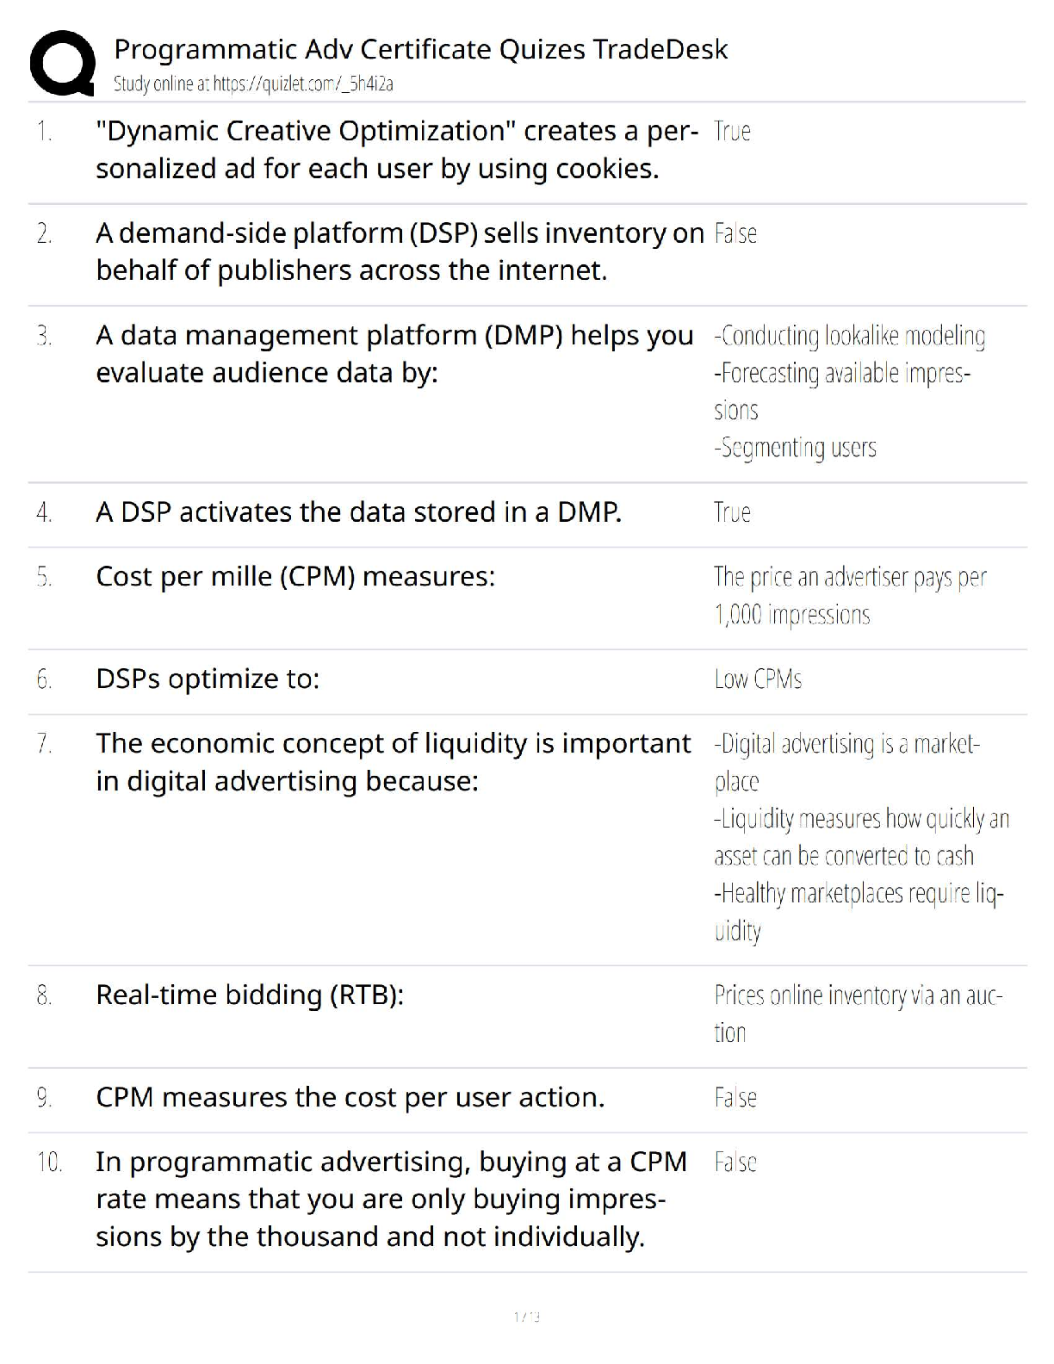Select 'CPM measures the cost per user action'
The height and width of the screenshot is (1364, 1054).
coord(350,1097)
